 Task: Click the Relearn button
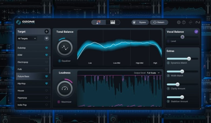click(x=159, y=22)
